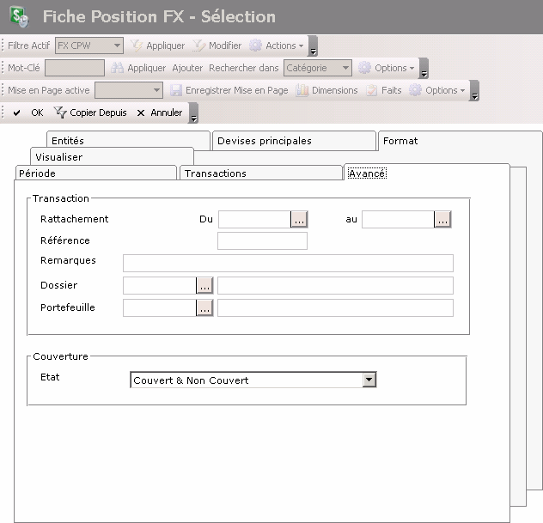Open the Filtre Actif FX CPW dropdown

coord(117,46)
